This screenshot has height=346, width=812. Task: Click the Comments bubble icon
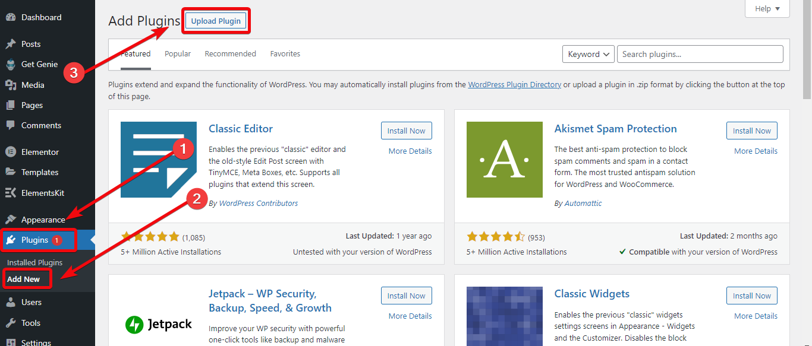11,125
